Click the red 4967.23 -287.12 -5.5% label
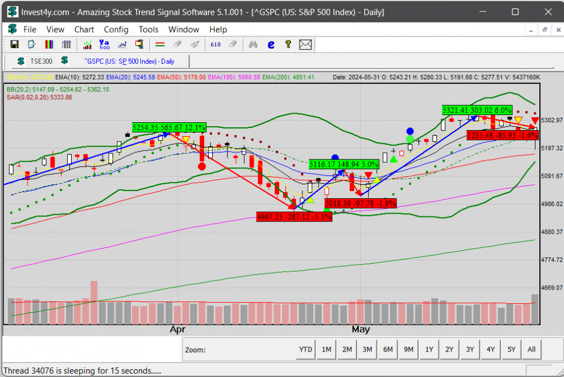The height and width of the screenshot is (377, 564). (x=294, y=216)
